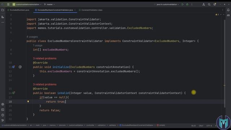Change file encoding UTF-8 in status bar
The width and height of the screenshot is (231, 130).
pos(209,126)
